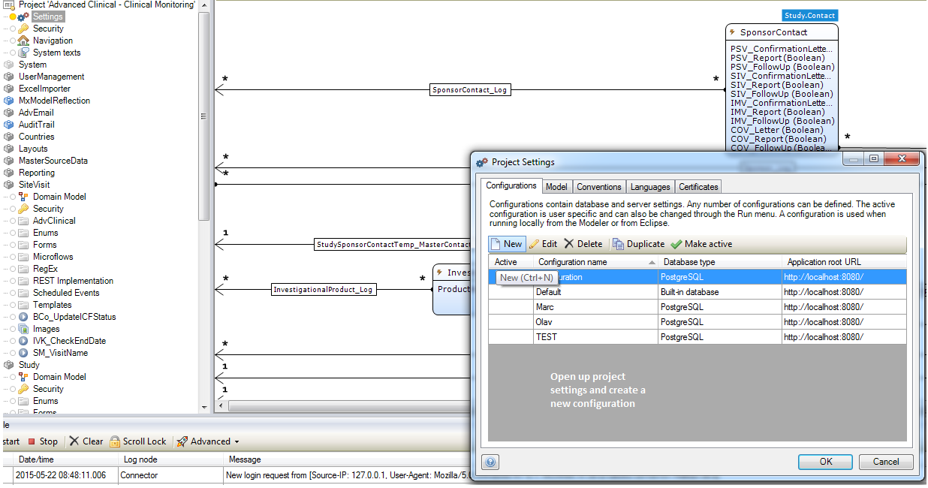Click the IVK_CheckEndDate microflow icon

[x=23, y=341]
